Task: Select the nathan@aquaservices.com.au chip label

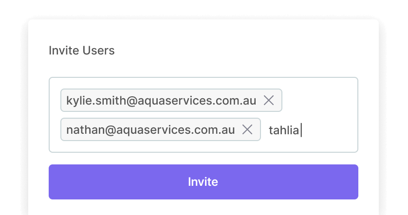Action: point(150,130)
